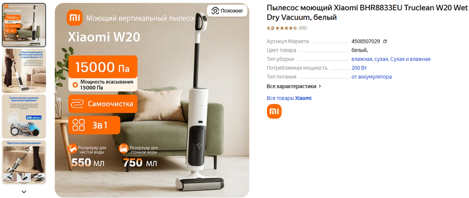Screen dimensions: 469x198
Task: Select the second thumbnail with woman cleaning
Action: (24, 70)
